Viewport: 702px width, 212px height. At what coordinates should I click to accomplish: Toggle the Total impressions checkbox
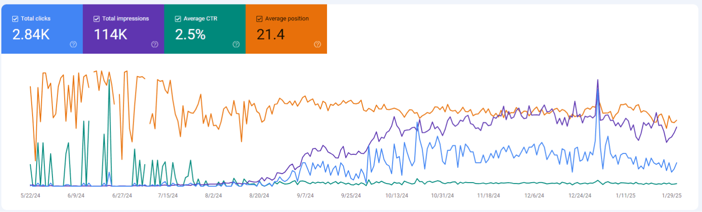coord(96,18)
